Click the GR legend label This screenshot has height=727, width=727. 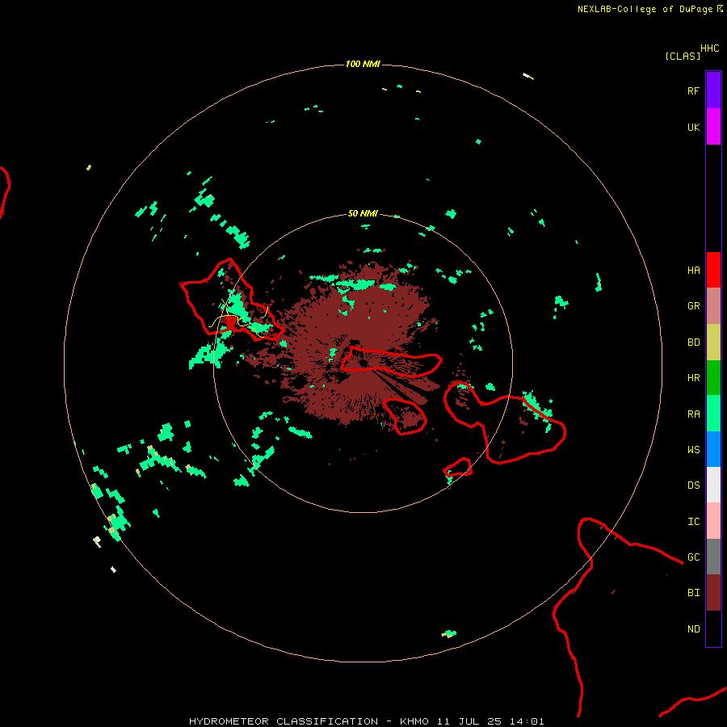click(693, 306)
